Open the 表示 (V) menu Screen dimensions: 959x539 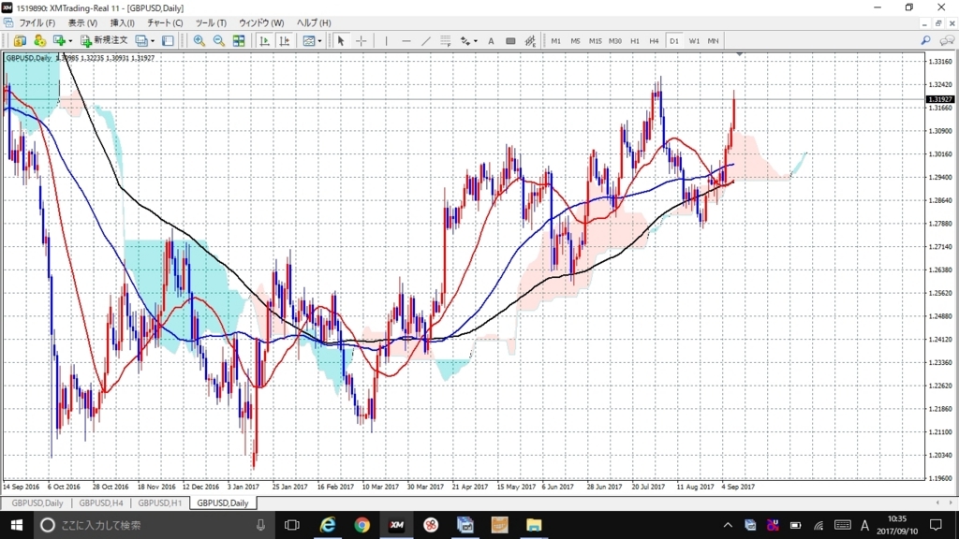click(x=82, y=22)
